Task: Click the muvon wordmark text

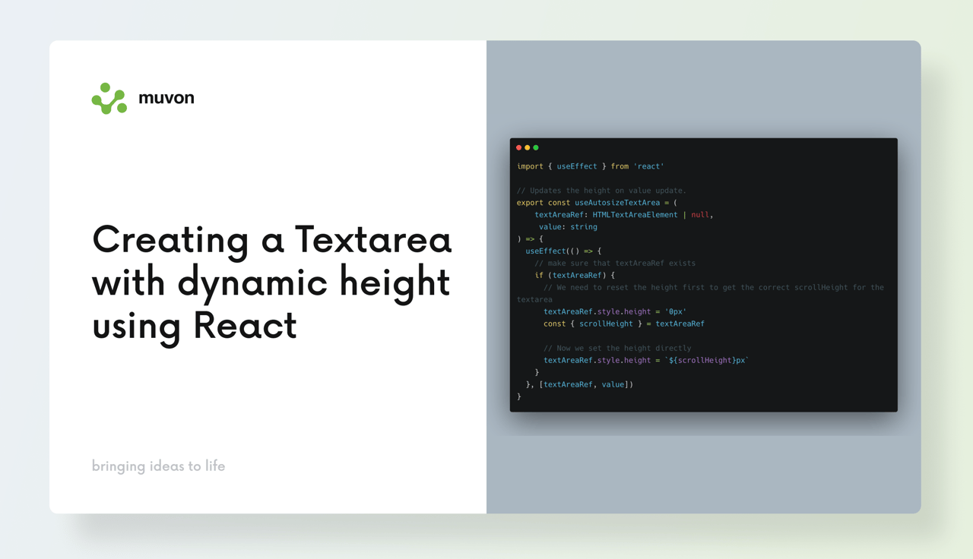Action: [166, 97]
